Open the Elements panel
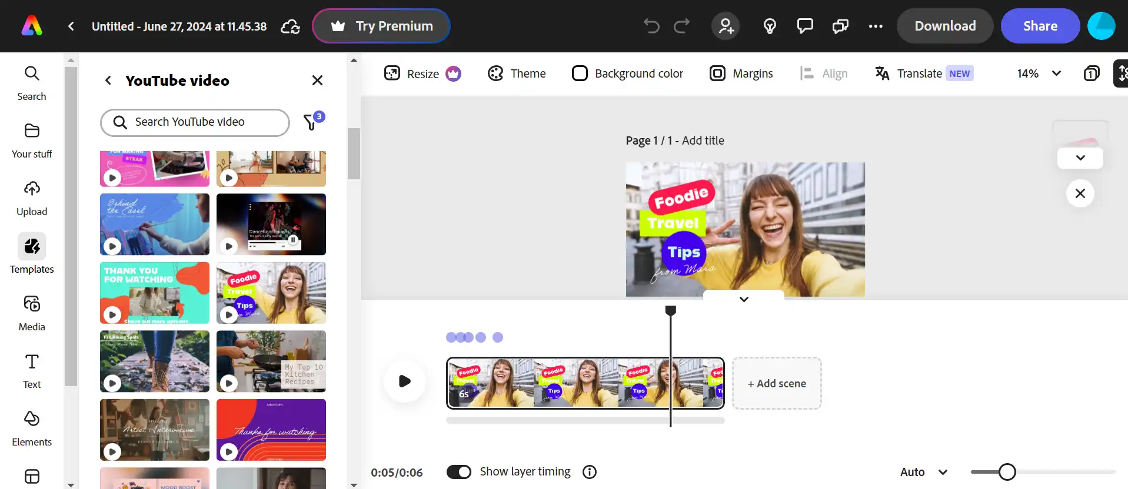Viewport: 1128px width, 489px height. click(32, 428)
